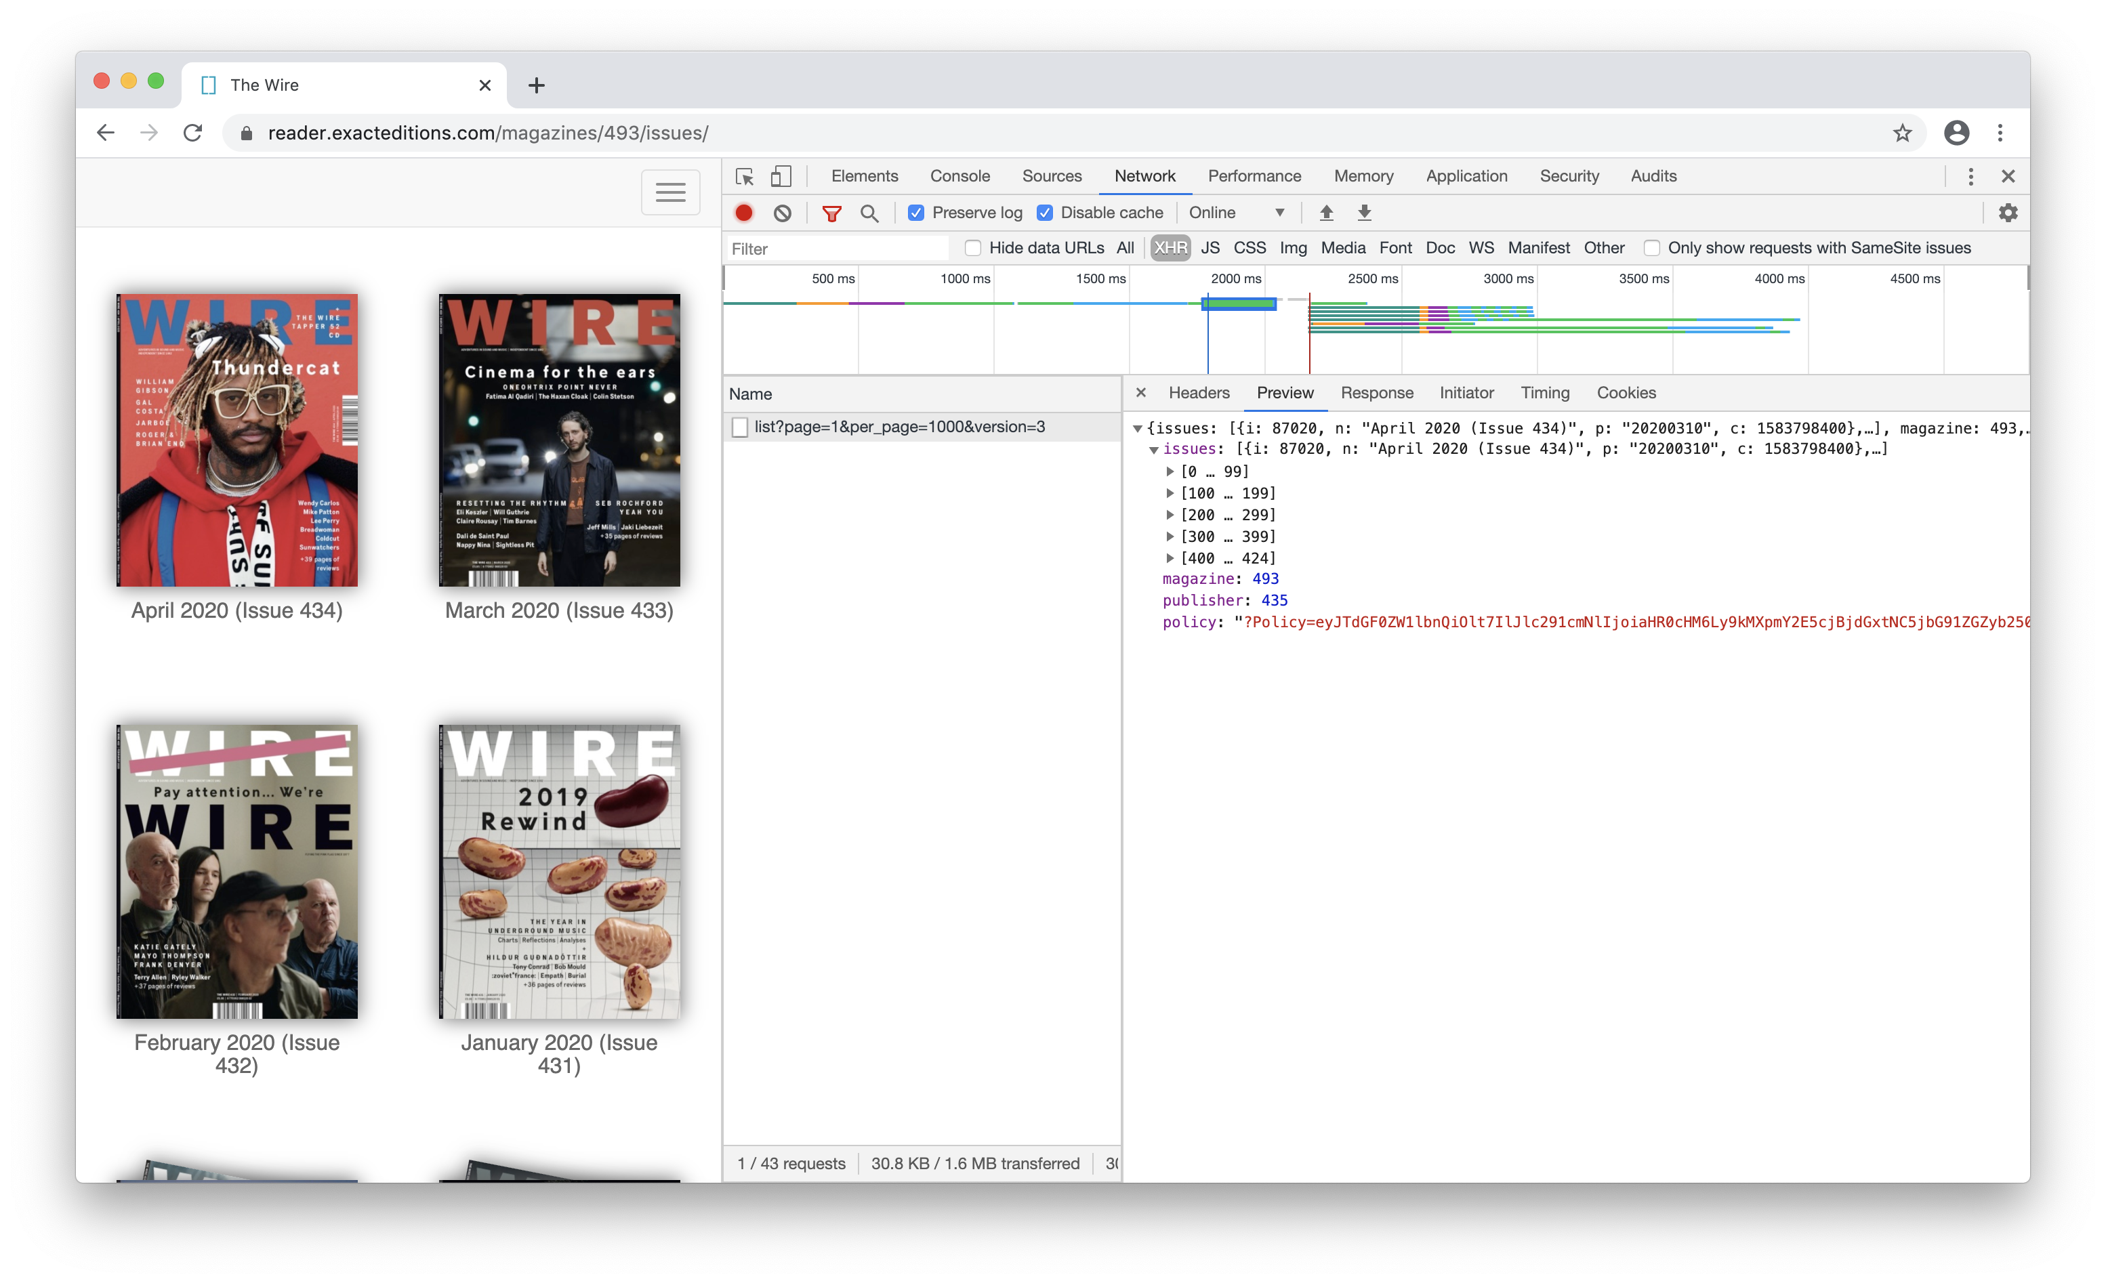Toggle the Disable cache checkbox
2106x1283 pixels.
coord(1044,213)
